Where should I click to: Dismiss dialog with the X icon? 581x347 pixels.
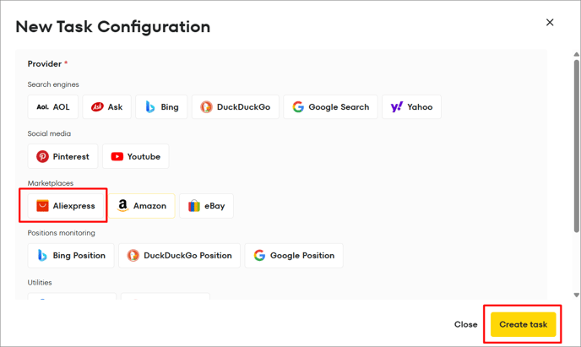click(550, 23)
